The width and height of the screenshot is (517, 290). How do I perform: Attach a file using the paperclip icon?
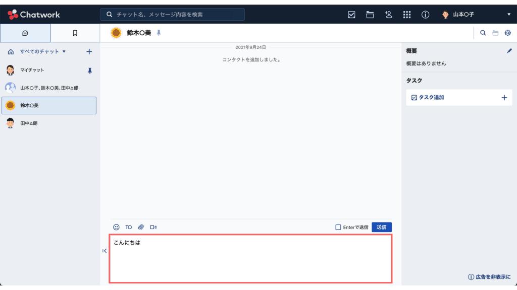(141, 227)
